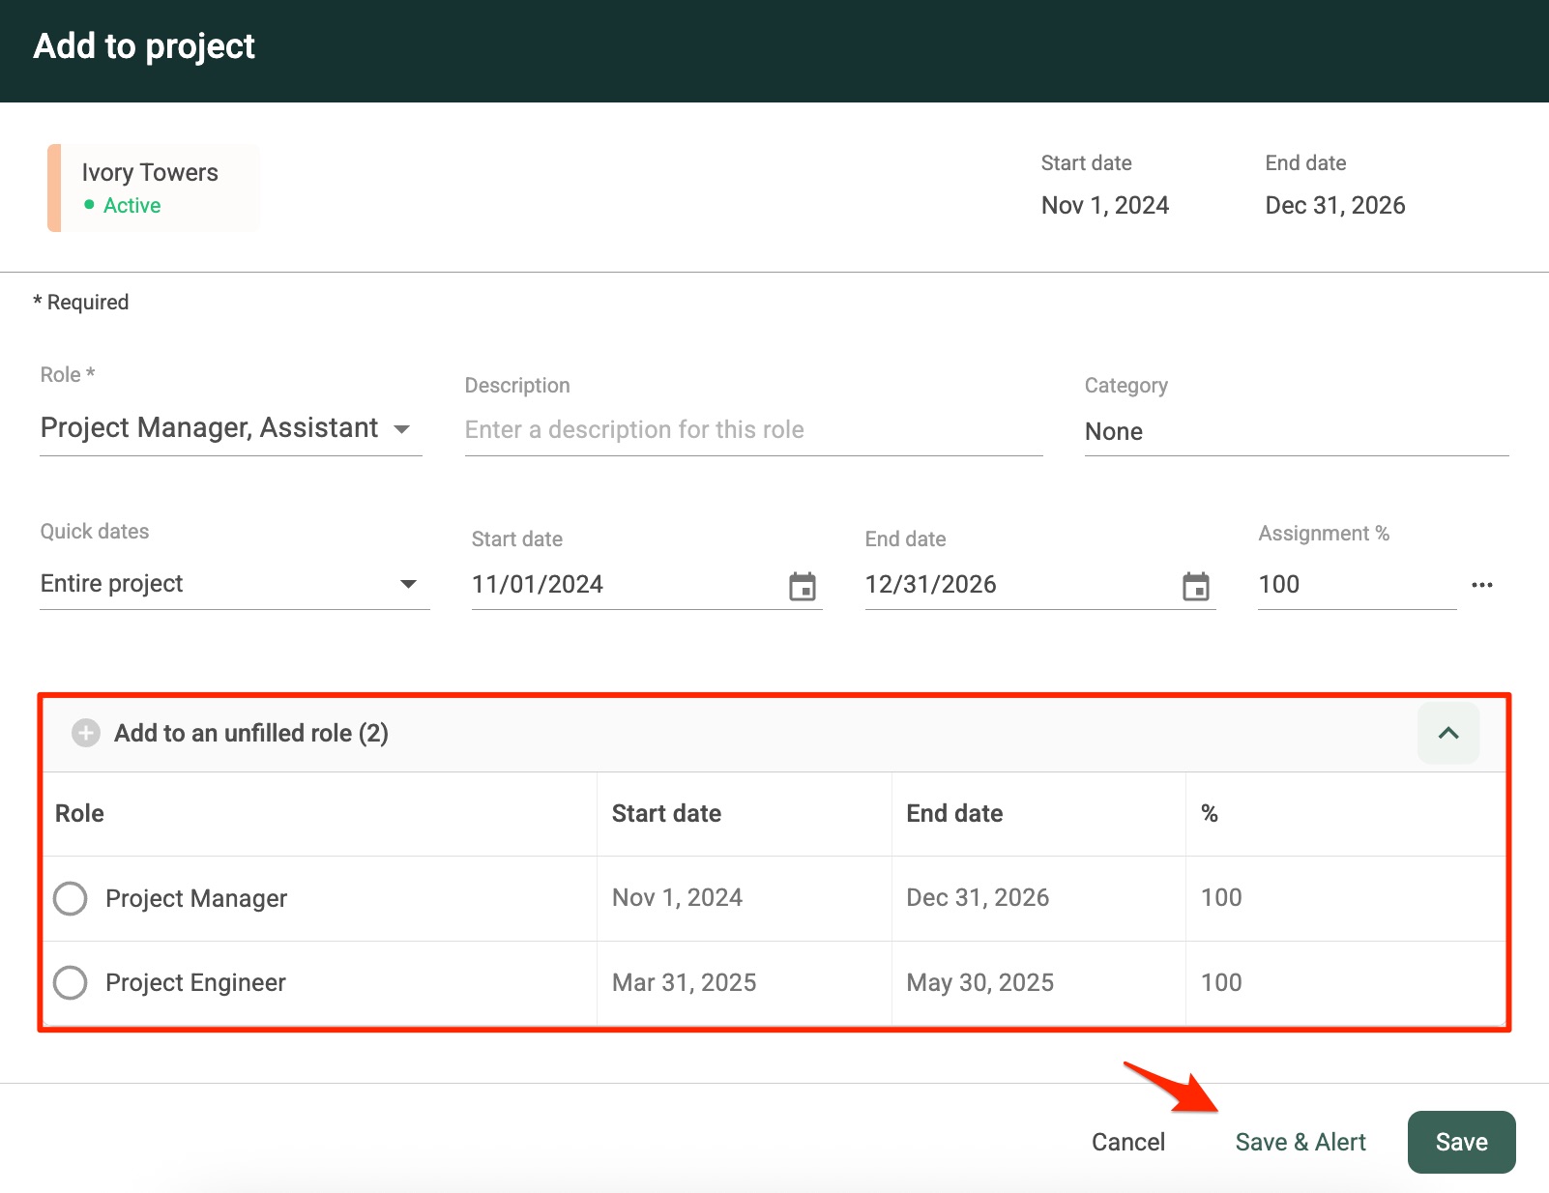Select the Project Engineer unfilled role radio

(x=71, y=982)
